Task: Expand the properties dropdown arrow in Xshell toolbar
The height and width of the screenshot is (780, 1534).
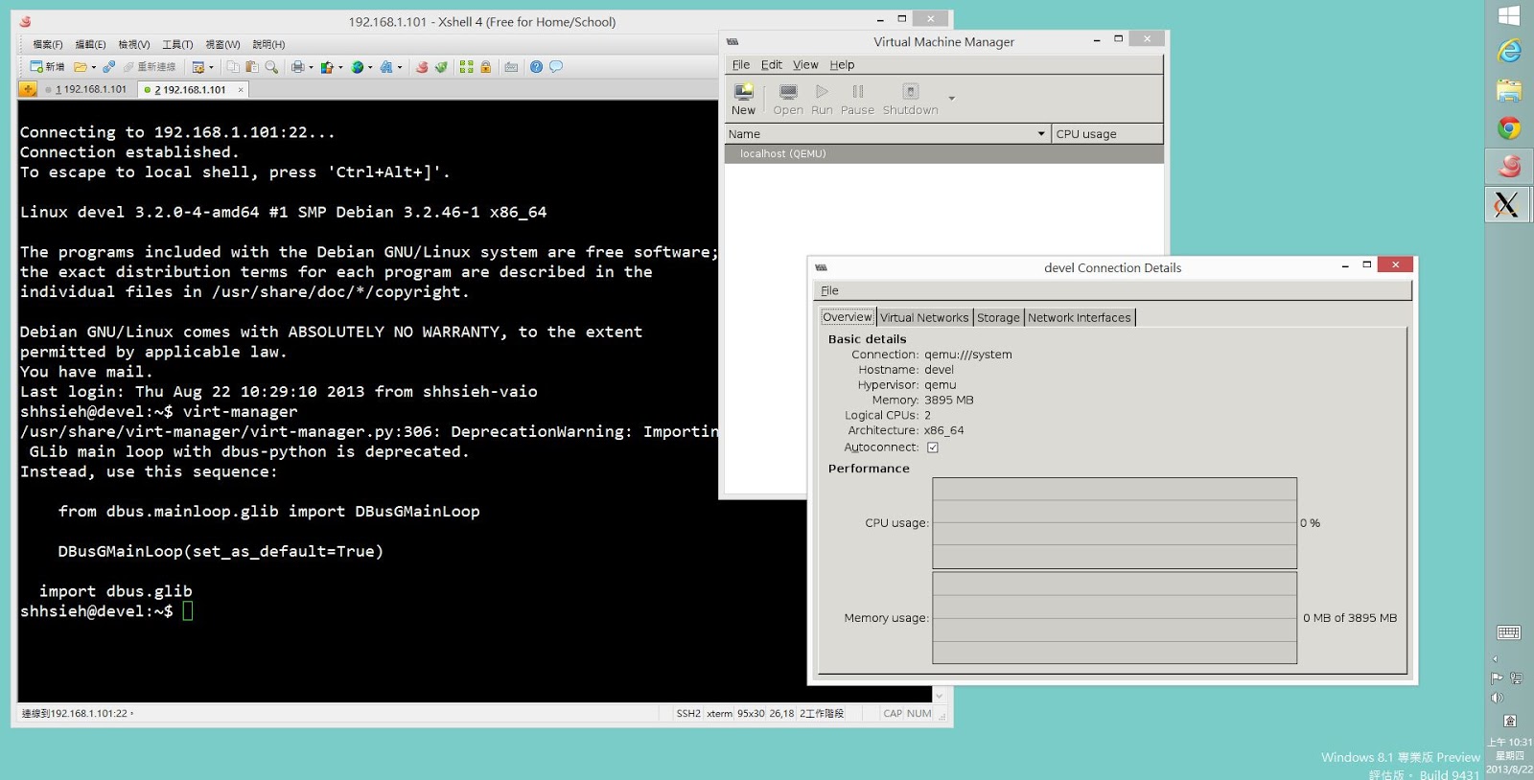Action: (x=211, y=68)
